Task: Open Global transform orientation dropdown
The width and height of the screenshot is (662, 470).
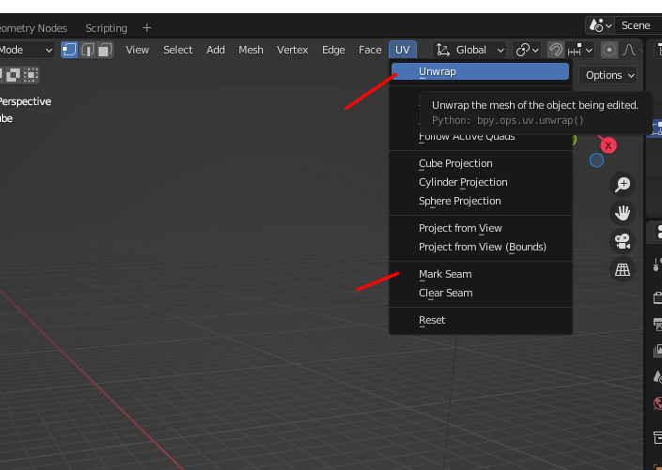Action: (x=470, y=50)
